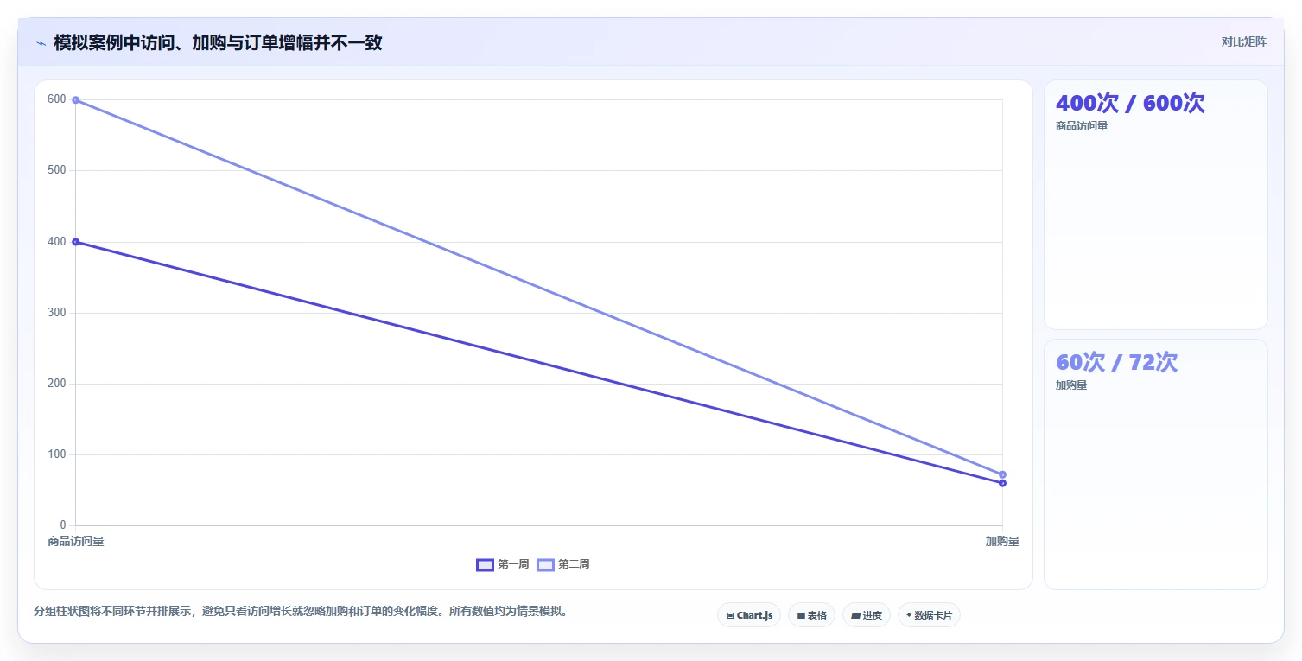Image resolution: width=1302 pixels, height=661 pixels.
Task: Click the 第二周 point above 加购量
Action: (1002, 474)
